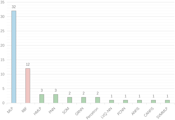Screen dimensions: 175x120
Task: Select the pink RBF bar
Action: point(28,86)
